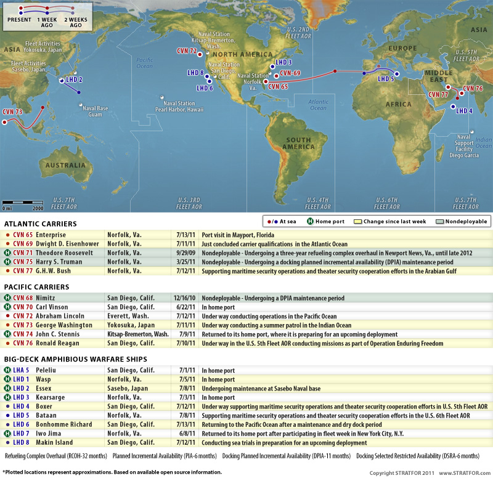
Task: Open the www.STRATFOR.com link
Action: 465,473
